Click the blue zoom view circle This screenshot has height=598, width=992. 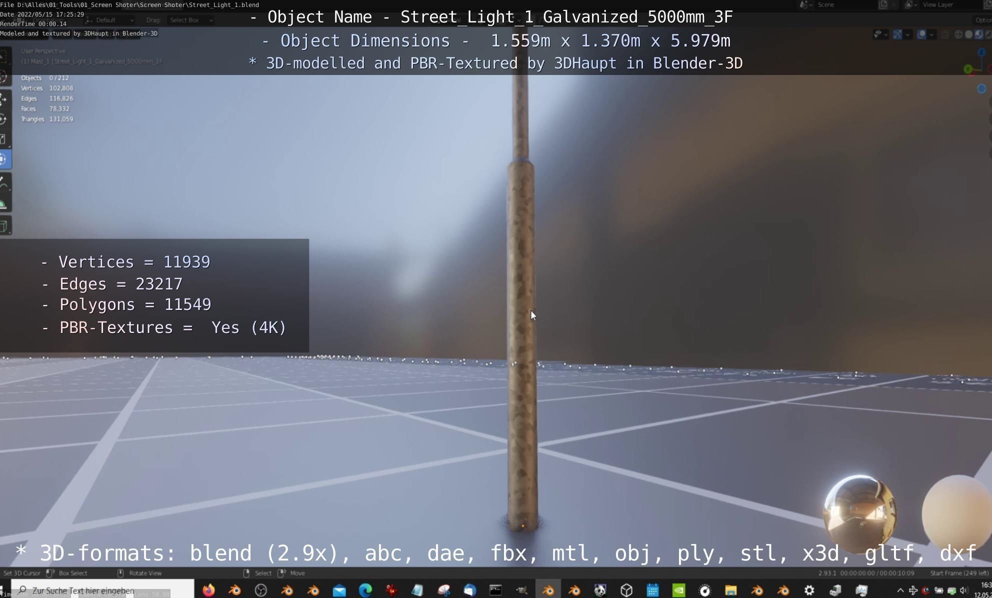[981, 88]
